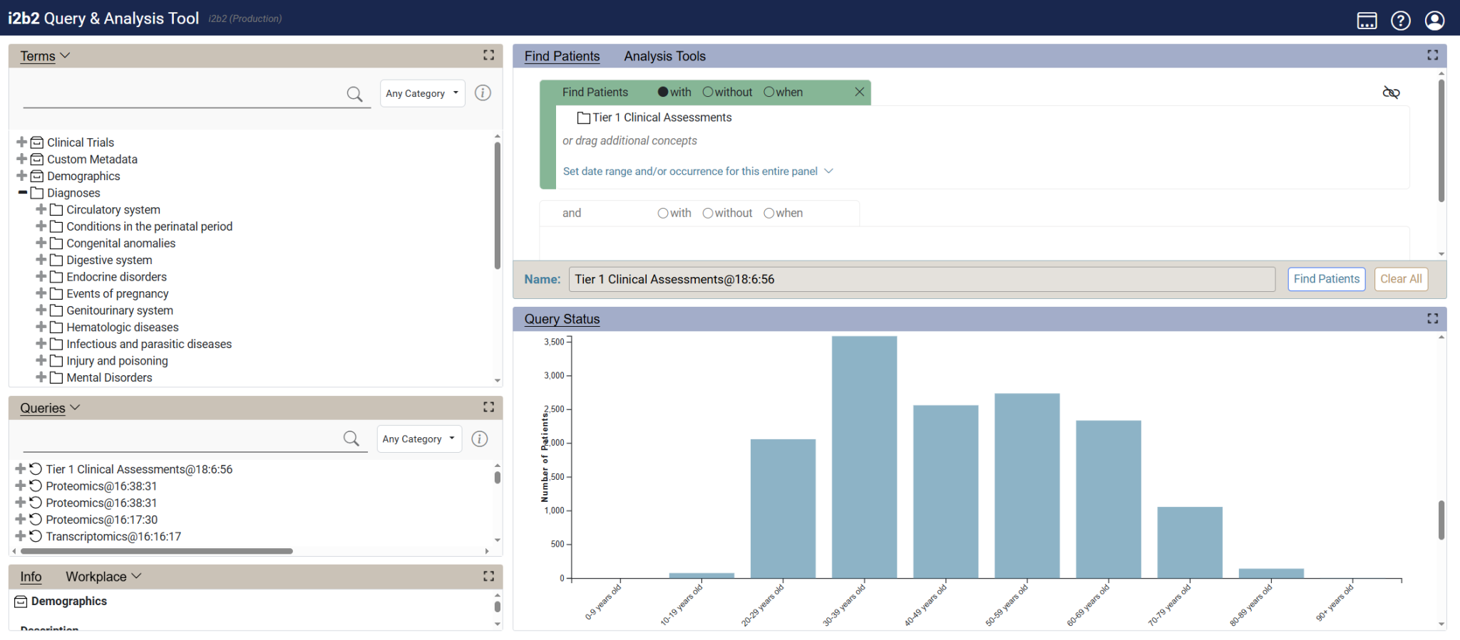Collapse the Diagnoses folder
1460x640 pixels.
pyautogui.click(x=22, y=192)
